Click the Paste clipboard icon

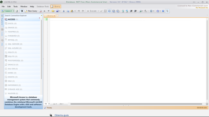[72, 11]
